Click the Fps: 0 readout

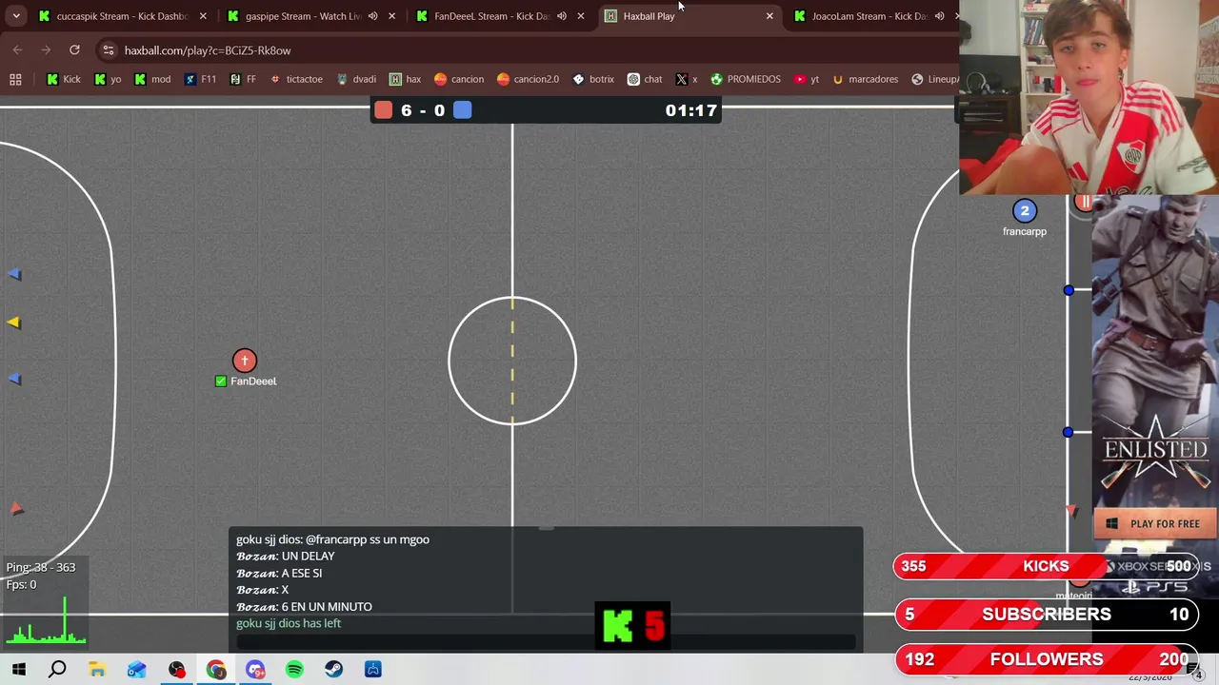(x=21, y=584)
